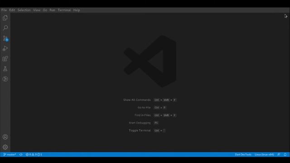Screen dimensions: 290x163
Task: Open the Source Control view
Action: pyautogui.click(x=5, y=38)
